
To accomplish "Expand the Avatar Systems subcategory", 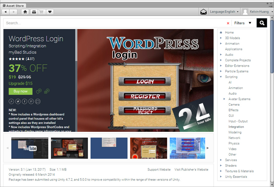I will click(224, 99).
